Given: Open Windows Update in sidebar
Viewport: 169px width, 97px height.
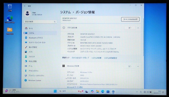Looking at the screenshot, I should (x=40, y=80).
